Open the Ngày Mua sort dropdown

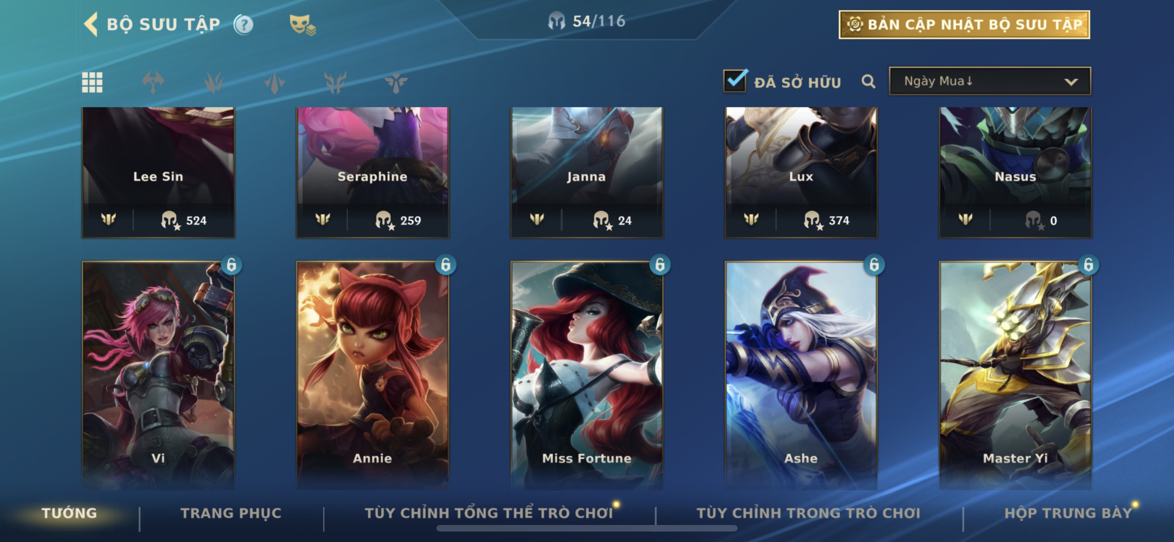click(990, 81)
